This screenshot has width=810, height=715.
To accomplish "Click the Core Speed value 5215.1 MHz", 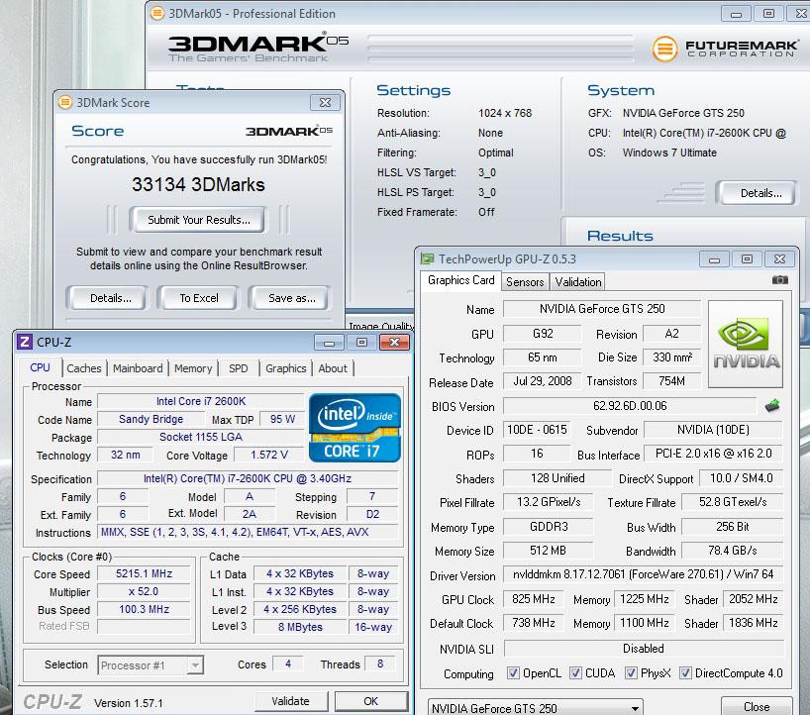I will pyautogui.click(x=144, y=574).
